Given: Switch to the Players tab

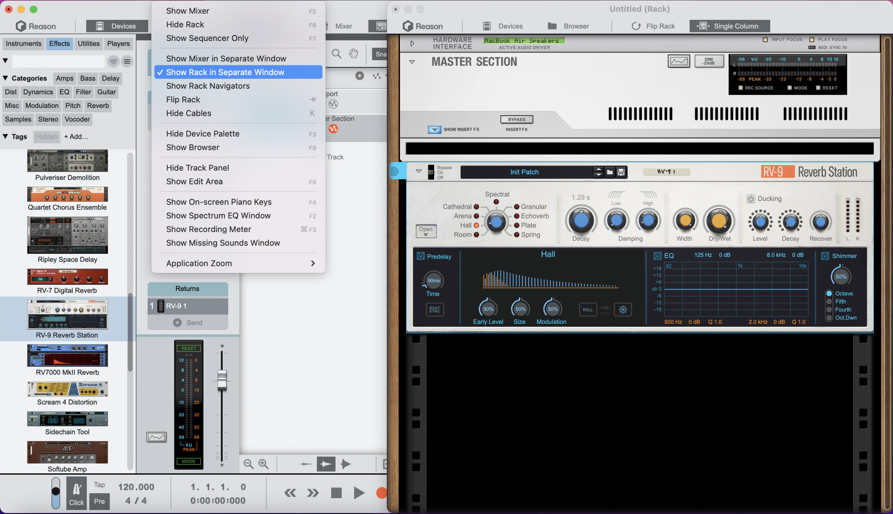Looking at the screenshot, I should [x=118, y=43].
